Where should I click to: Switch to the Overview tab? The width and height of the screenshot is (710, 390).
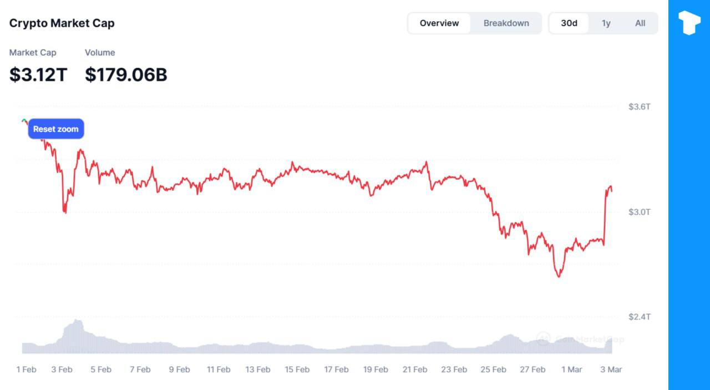439,23
